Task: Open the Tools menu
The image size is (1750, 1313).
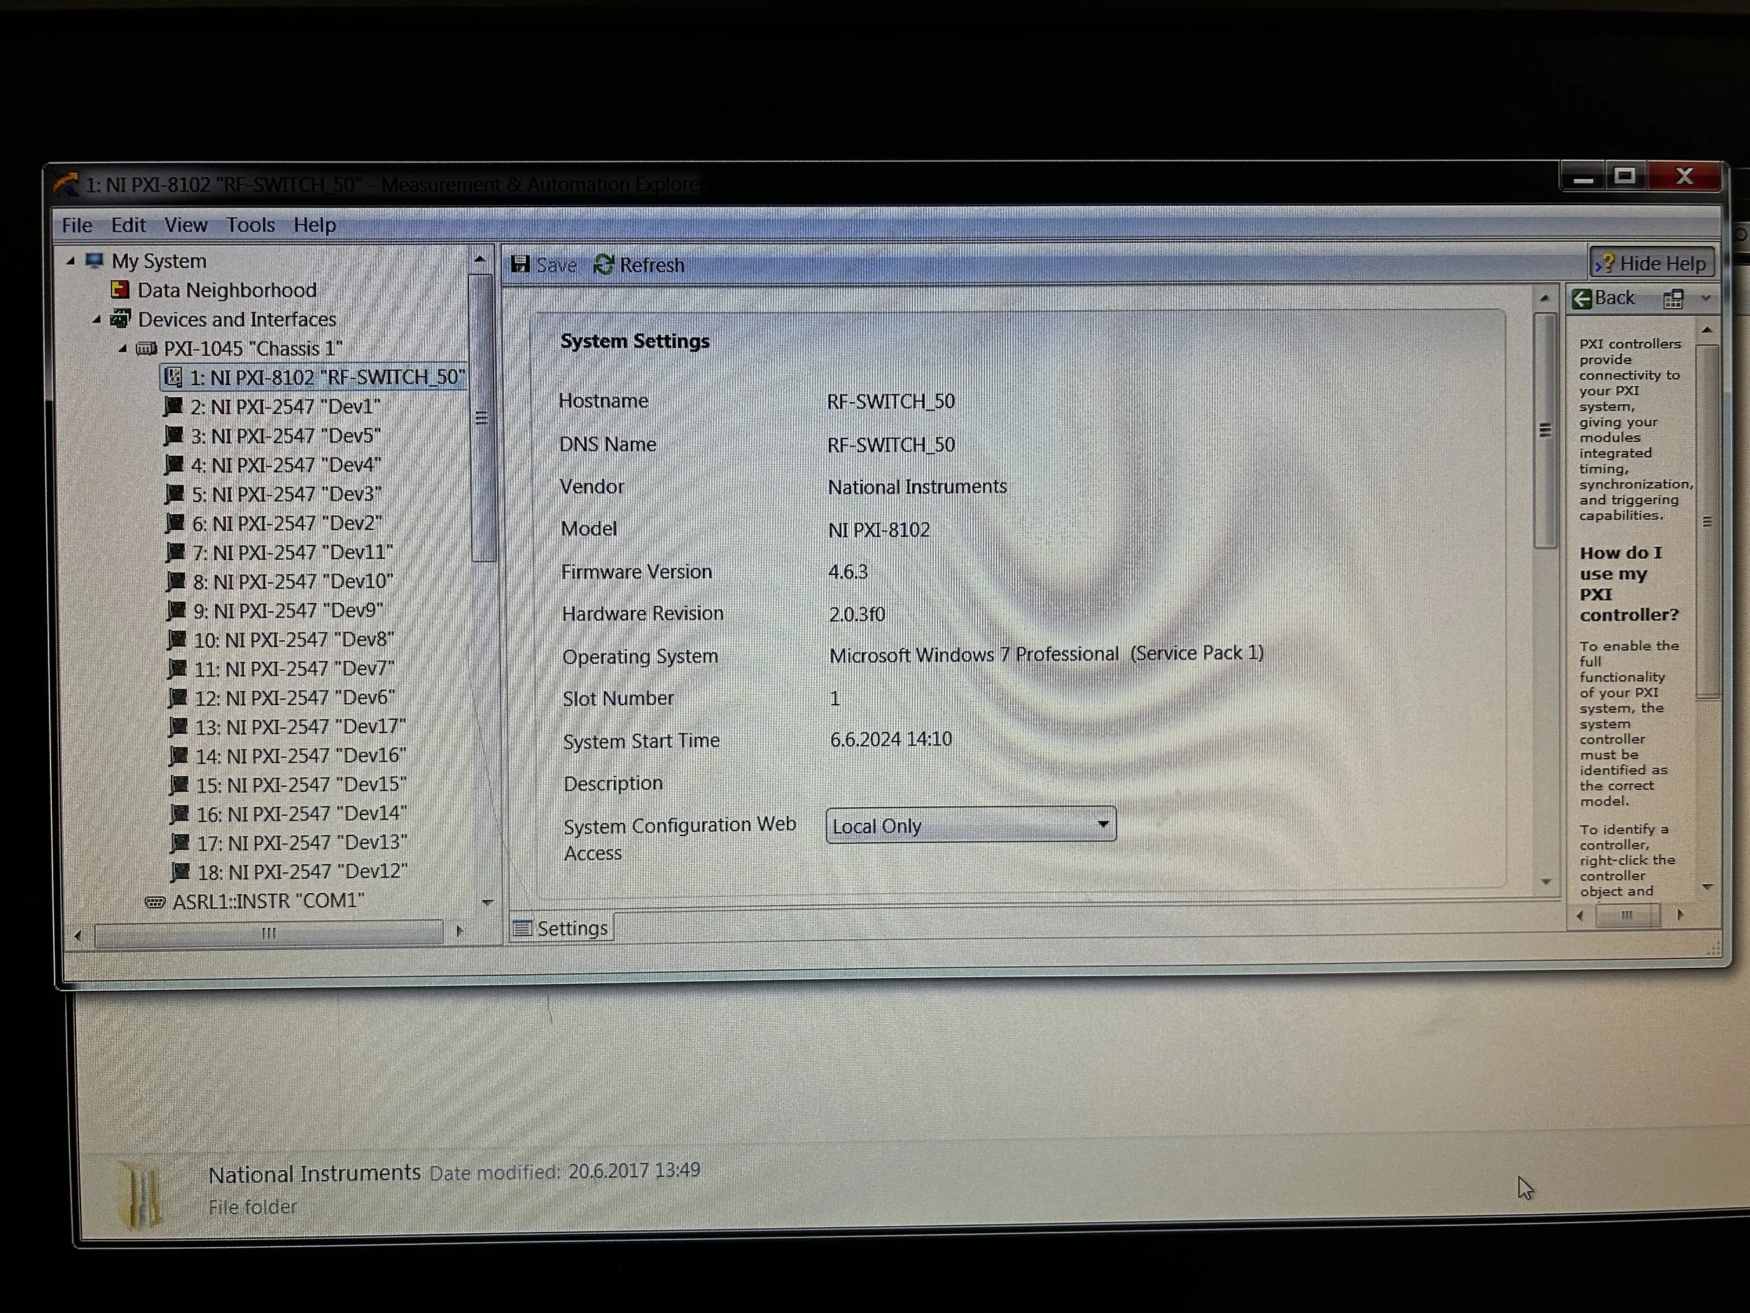Action: coord(250,225)
